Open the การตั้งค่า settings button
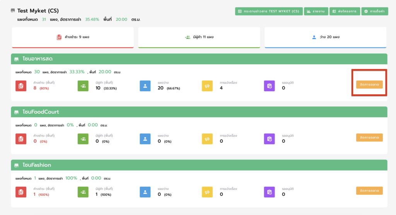Screen dimensions: 396x215 375,12
